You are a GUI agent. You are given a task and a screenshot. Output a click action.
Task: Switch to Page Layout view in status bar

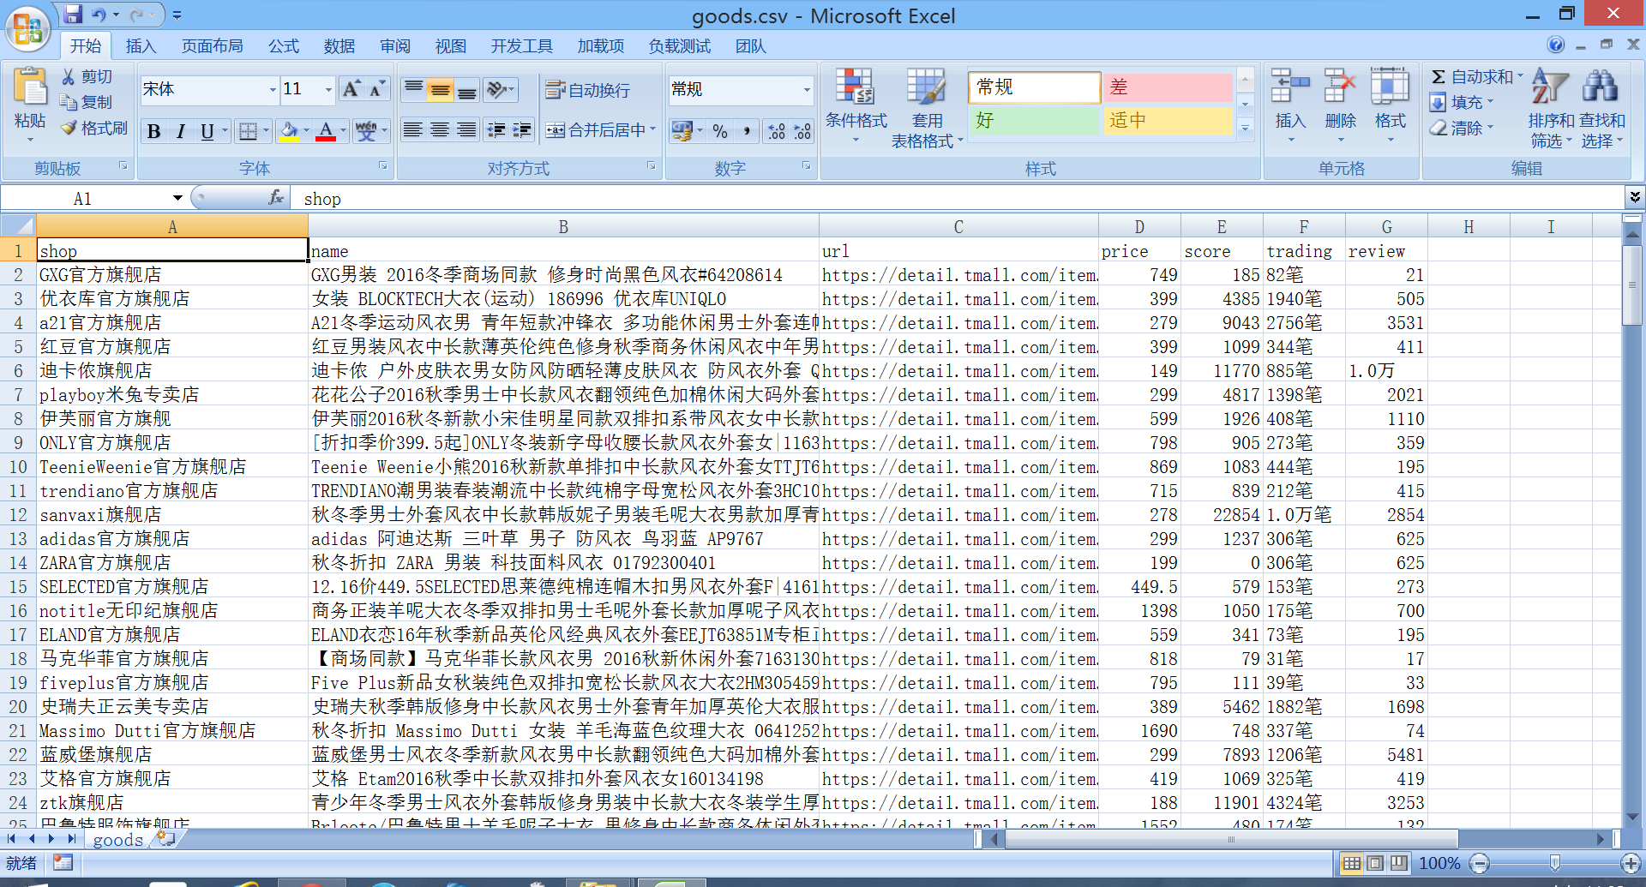(1375, 863)
